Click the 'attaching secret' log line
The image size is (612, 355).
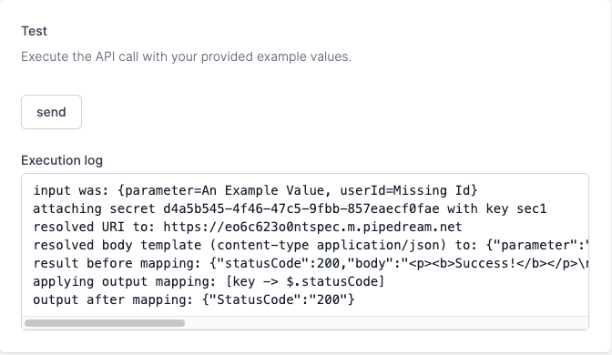[x=290, y=208]
